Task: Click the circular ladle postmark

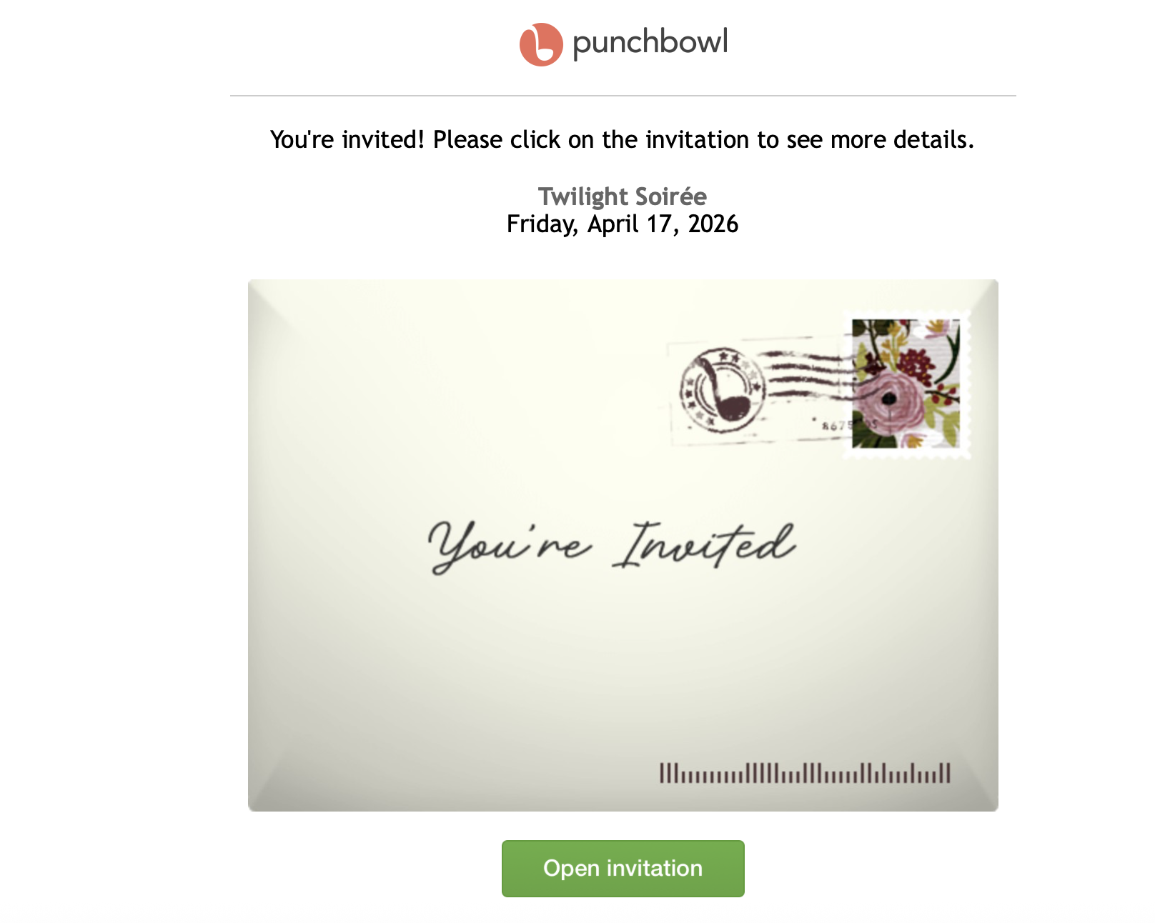Action: pyautogui.click(x=723, y=391)
